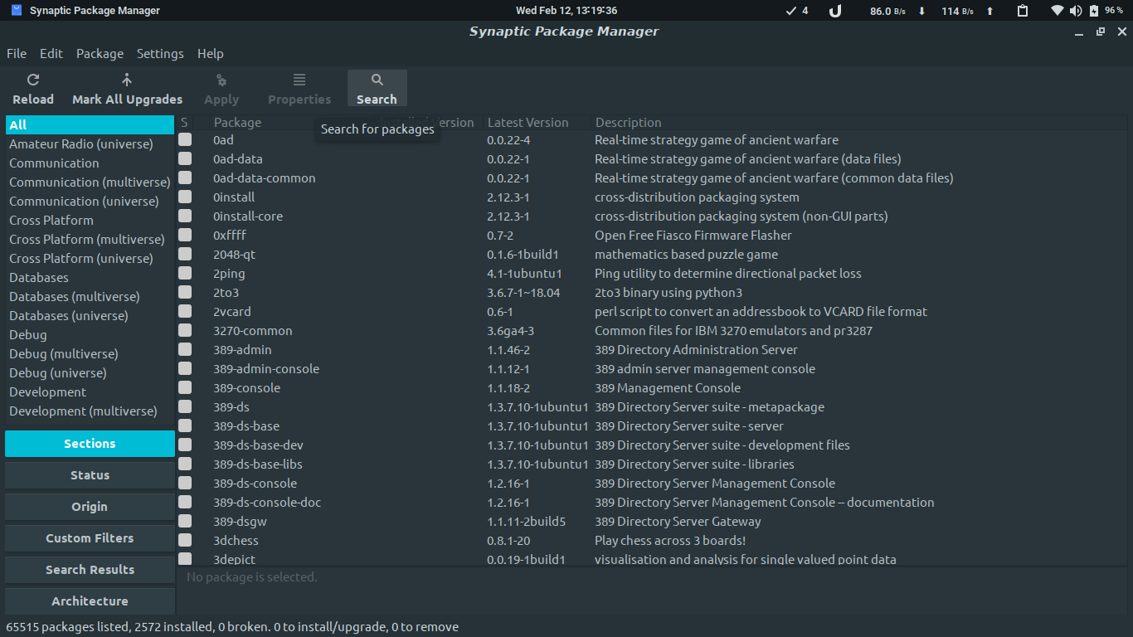Viewport: 1133px width, 637px height.
Task: Open the Edit menu
Action: point(51,53)
